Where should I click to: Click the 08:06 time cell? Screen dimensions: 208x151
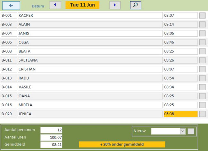click(x=181, y=34)
